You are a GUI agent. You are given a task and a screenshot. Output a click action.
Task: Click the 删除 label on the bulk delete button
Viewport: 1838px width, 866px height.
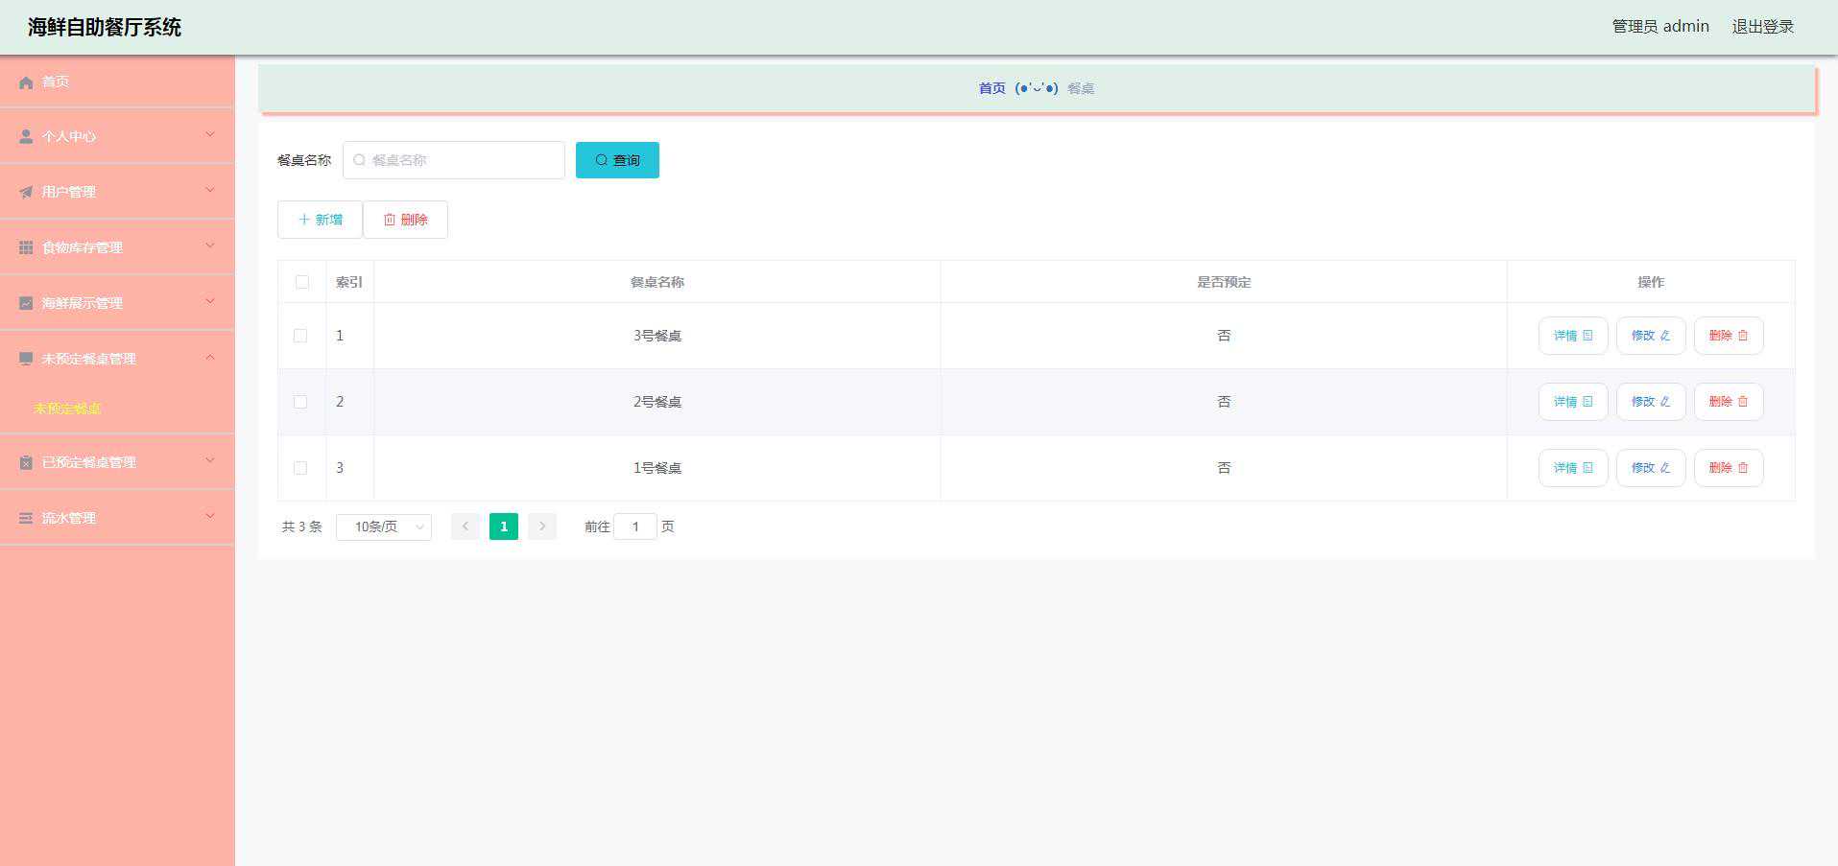(x=415, y=220)
